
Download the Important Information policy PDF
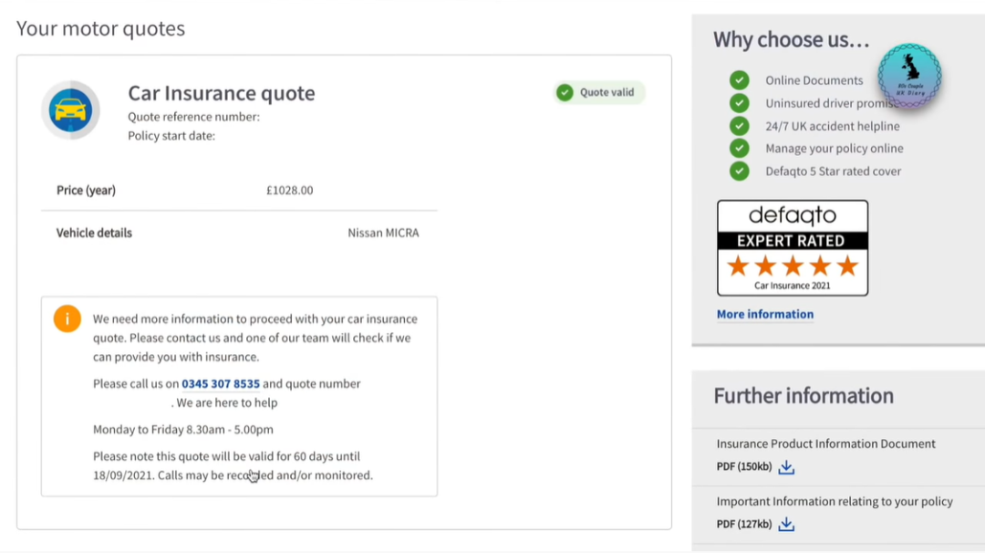pos(786,525)
